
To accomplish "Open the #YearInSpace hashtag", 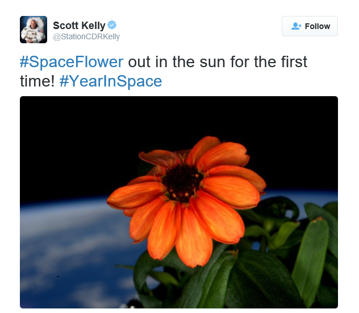I will pyautogui.click(x=111, y=81).
